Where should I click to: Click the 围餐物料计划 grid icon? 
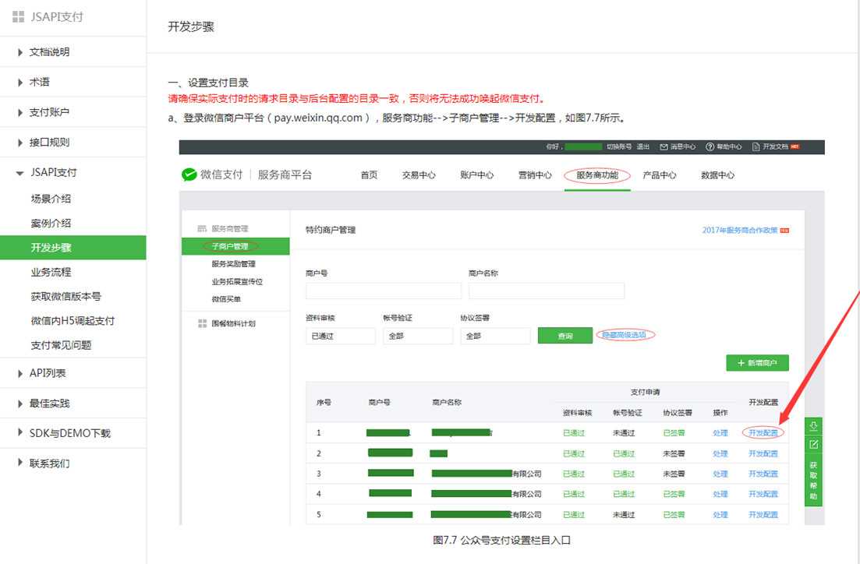click(x=202, y=323)
